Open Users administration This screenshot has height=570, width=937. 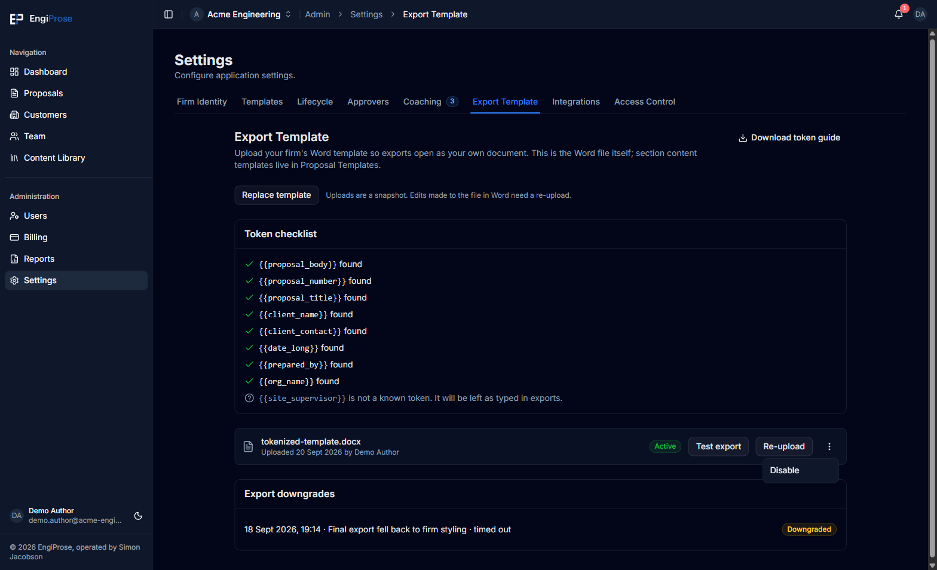click(x=76, y=216)
